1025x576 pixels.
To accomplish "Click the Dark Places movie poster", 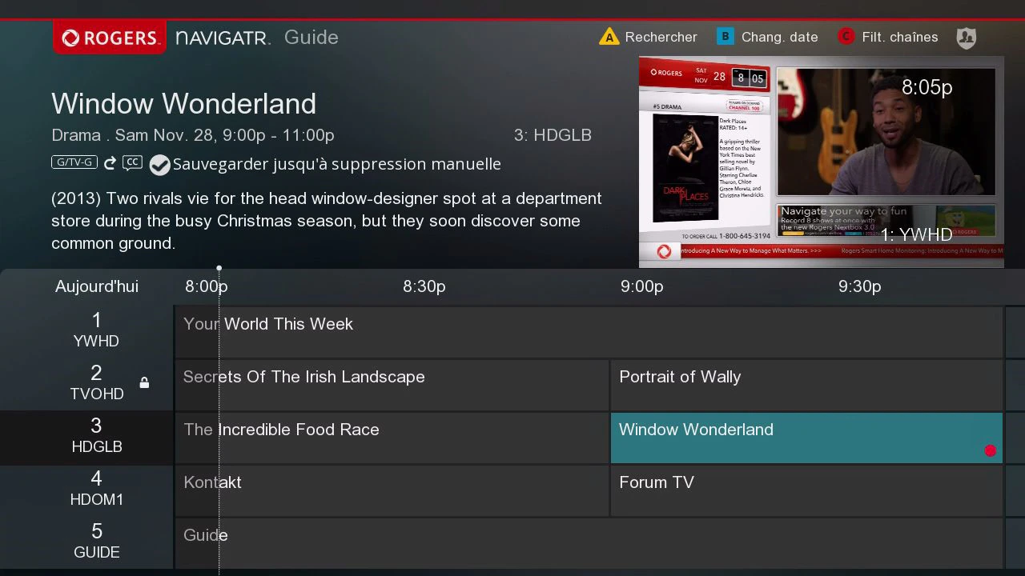I will [685, 168].
